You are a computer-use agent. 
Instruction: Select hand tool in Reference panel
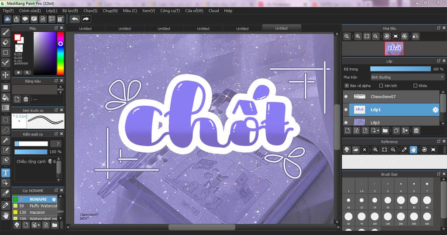(x=413, y=149)
